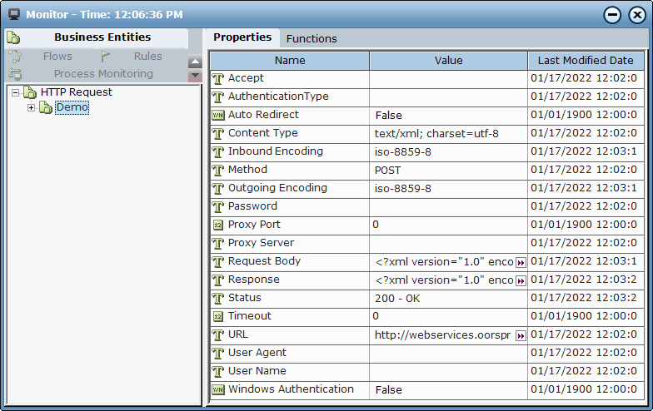653x411 pixels.
Task: Click the Demo entity folder icon
Action: point(46,107)
